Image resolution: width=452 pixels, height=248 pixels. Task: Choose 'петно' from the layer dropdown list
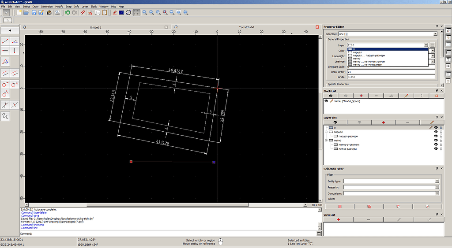[388, 59]
